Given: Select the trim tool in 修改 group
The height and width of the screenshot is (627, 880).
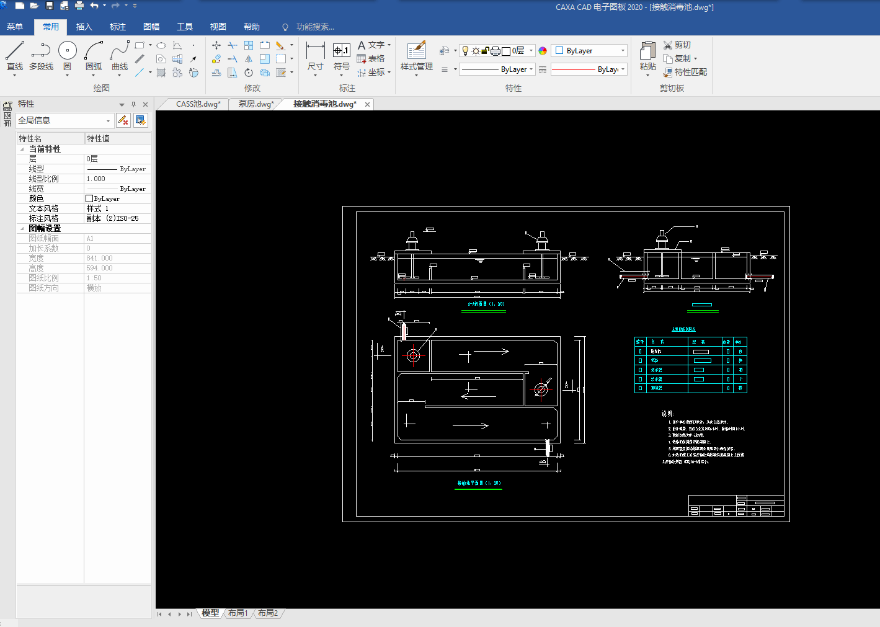Looking at the screenshot, I should coord(233,45).
